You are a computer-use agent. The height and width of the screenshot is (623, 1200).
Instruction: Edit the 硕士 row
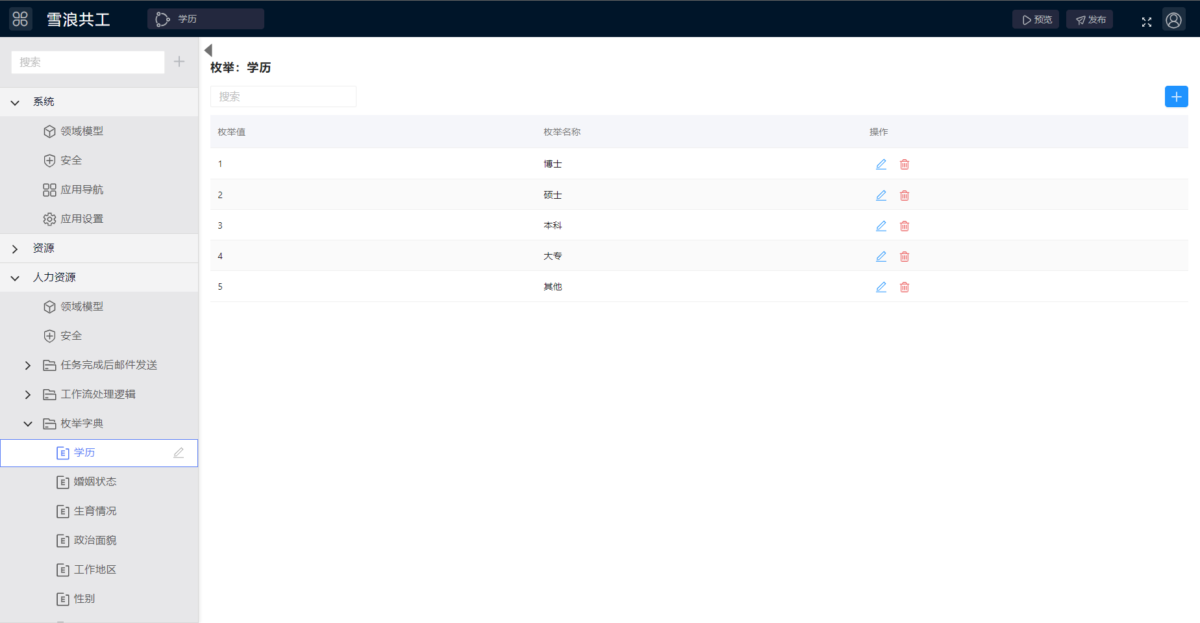click(x=881, y=196)
